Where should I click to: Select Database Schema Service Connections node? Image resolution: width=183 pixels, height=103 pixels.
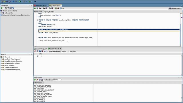(16, 15)
